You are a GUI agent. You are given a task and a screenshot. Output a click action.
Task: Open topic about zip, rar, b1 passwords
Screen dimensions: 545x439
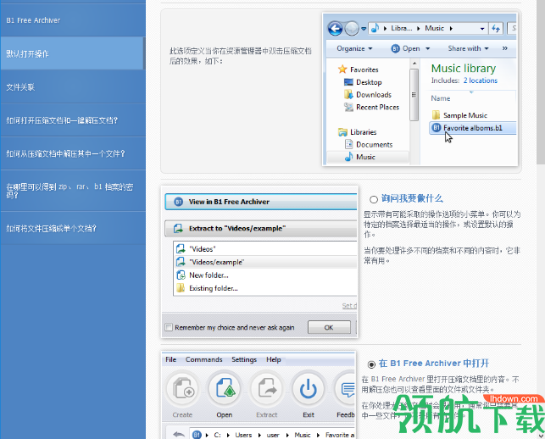[73, 191]
